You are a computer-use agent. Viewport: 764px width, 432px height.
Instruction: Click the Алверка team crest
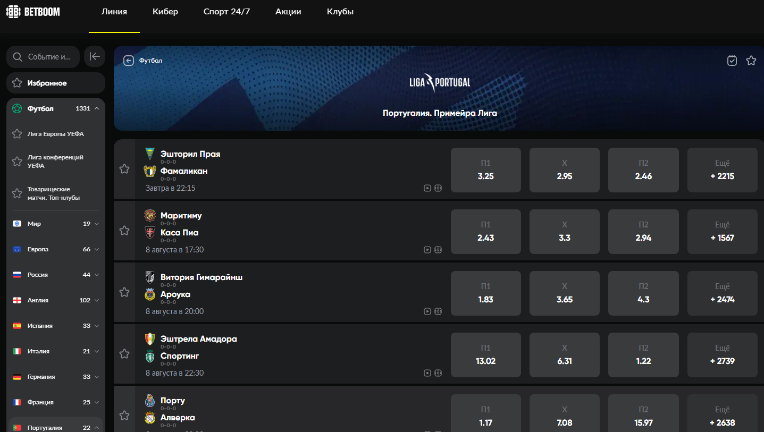point(150,418)
